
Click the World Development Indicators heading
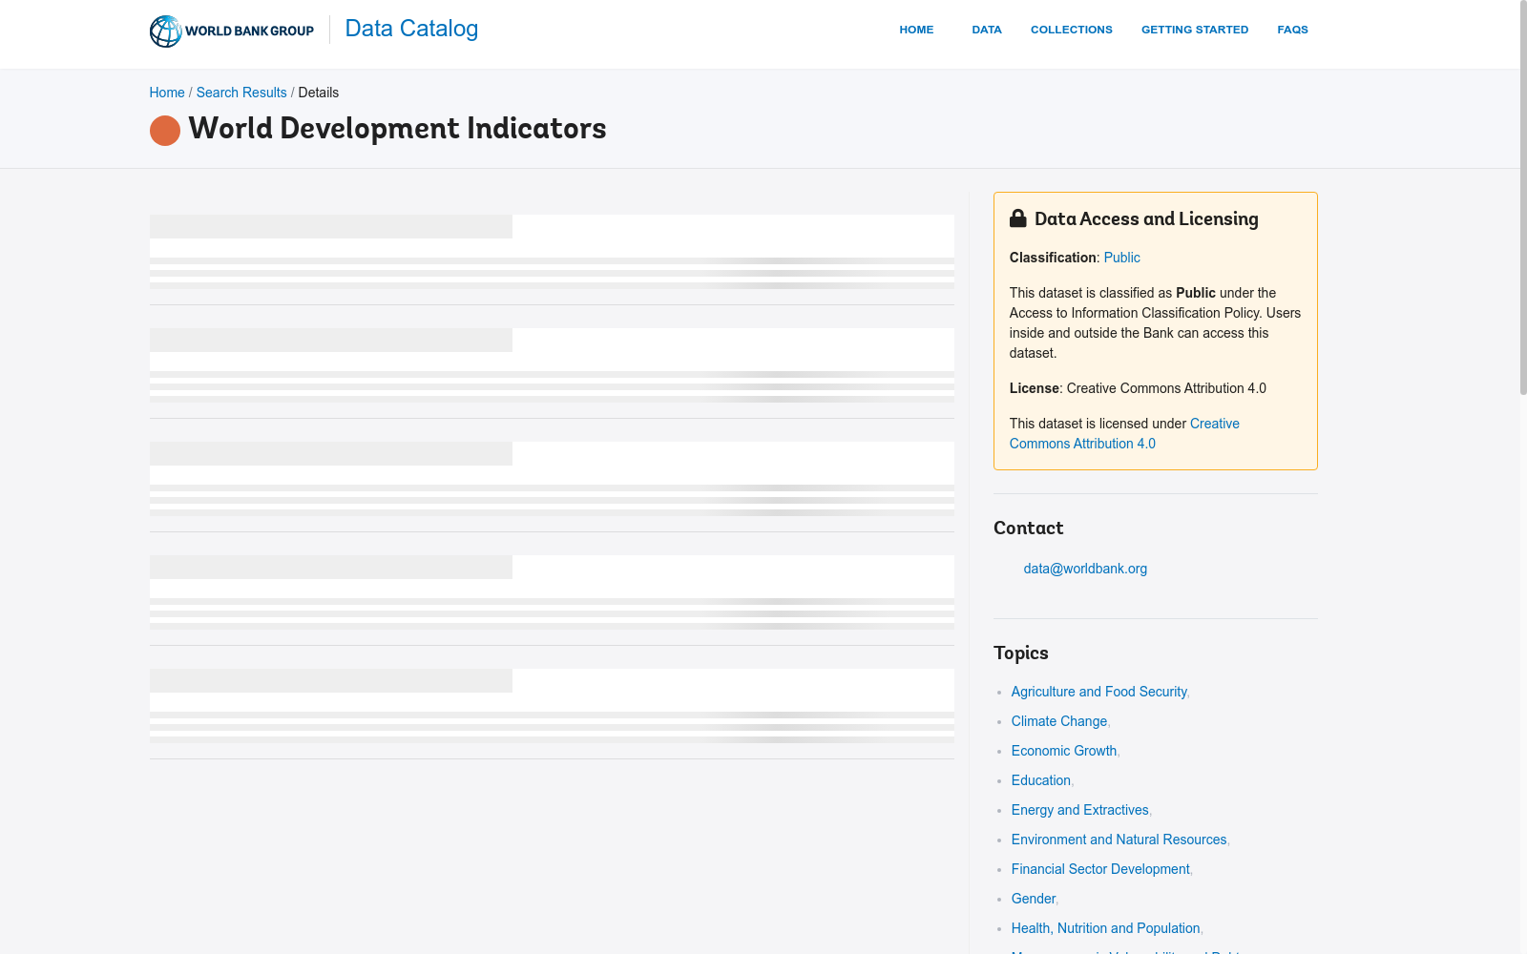pos(397,129)
